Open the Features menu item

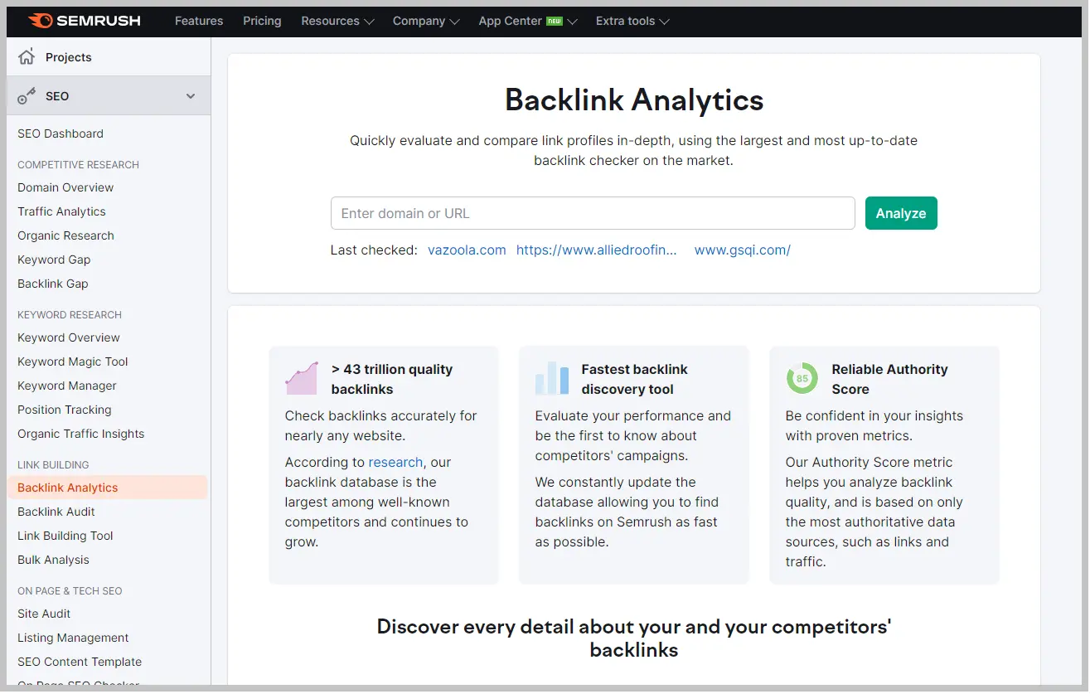(199, 21)
